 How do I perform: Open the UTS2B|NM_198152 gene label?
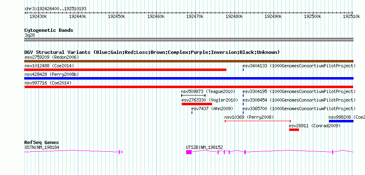click(x=204, y=147)
